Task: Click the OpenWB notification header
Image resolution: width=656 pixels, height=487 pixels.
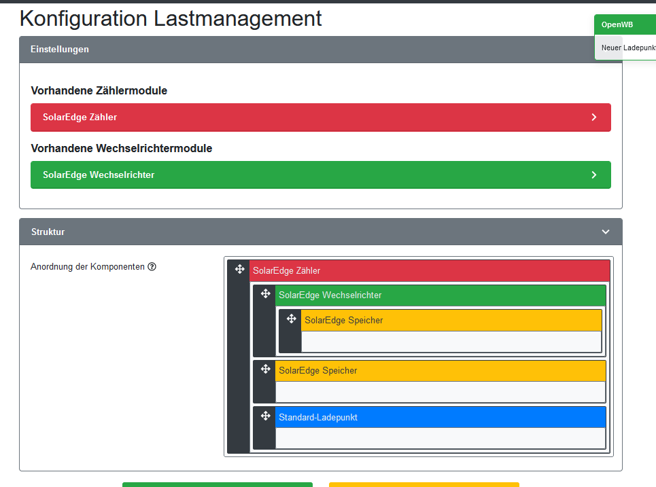Action: pyautogui.click(x=625, y=24)
